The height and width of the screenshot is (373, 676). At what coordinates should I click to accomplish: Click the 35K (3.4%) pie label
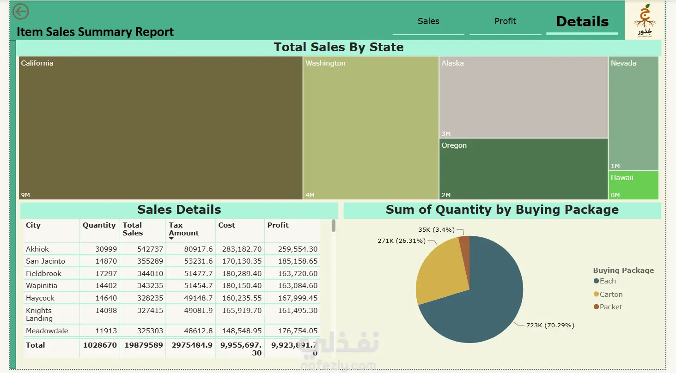coord(437,229)
